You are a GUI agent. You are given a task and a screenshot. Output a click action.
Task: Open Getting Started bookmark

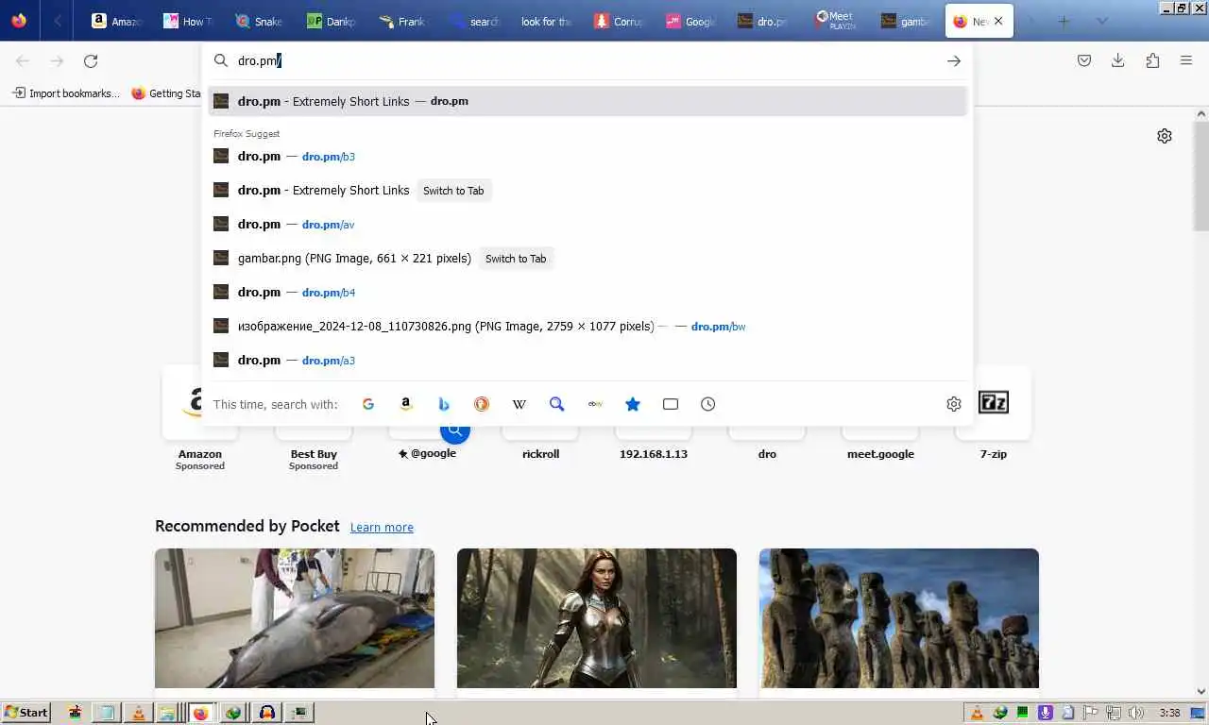click(x=166, y=93)
